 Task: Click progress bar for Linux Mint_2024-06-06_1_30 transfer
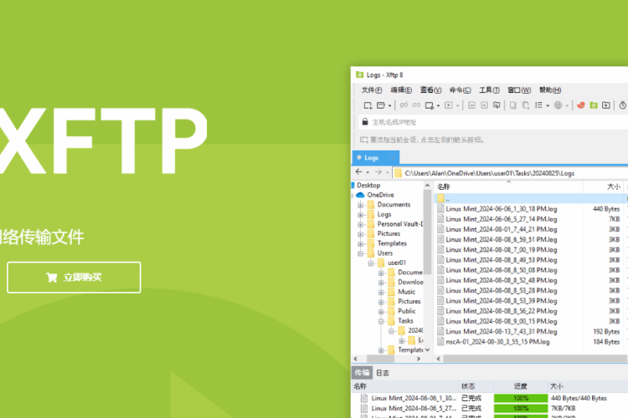521,398
